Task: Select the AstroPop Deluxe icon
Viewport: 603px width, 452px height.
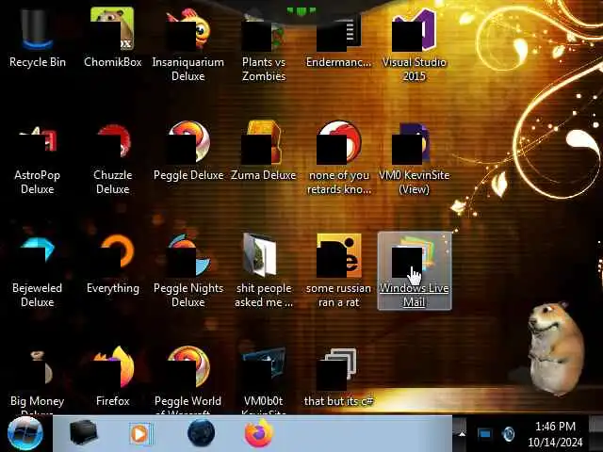Action: tap(38, 158)
